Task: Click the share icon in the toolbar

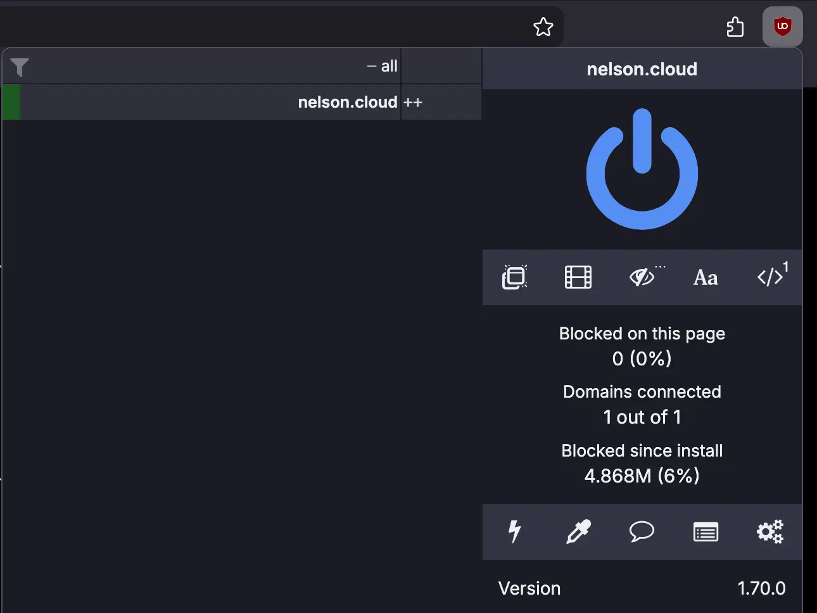Action: coord(735,27)
